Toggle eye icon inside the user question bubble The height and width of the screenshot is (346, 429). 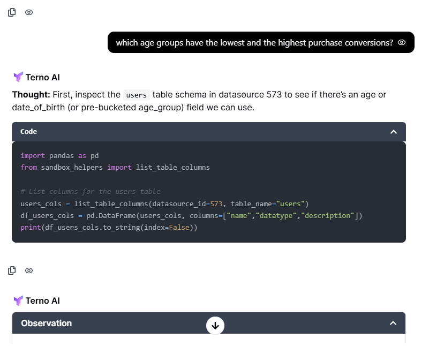(x=402, y=42)
